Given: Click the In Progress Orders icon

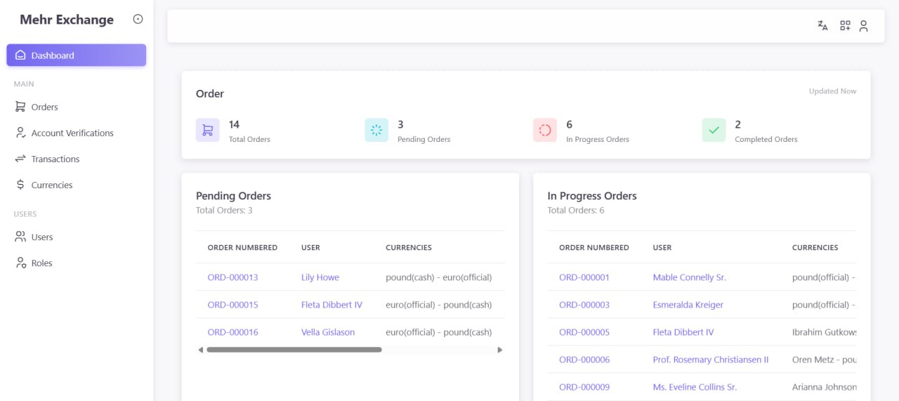Looking at the screenshot, I should click(545, 130).
